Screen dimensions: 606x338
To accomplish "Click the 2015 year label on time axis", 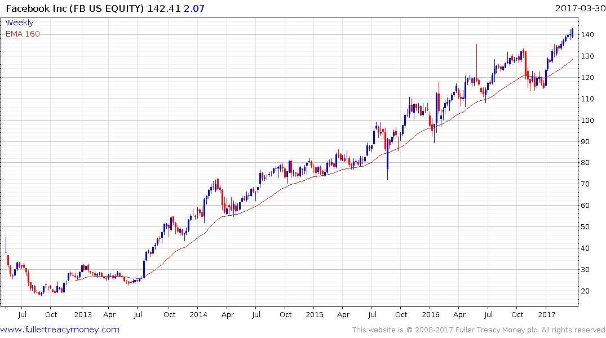I will coord(314,314).
